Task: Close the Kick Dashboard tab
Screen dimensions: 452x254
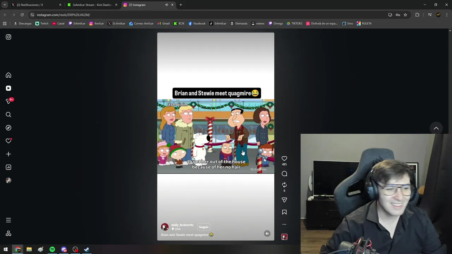Action: pos(116,5)
